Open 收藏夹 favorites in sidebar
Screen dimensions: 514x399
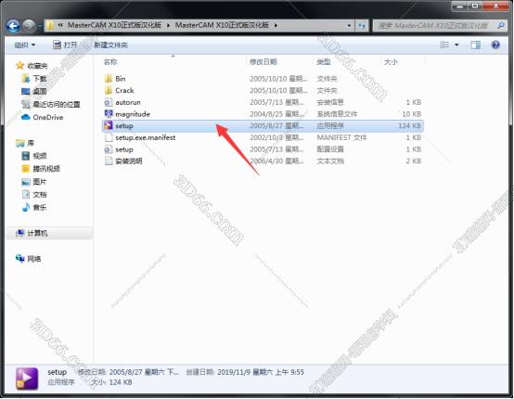(x=32, y=66)
